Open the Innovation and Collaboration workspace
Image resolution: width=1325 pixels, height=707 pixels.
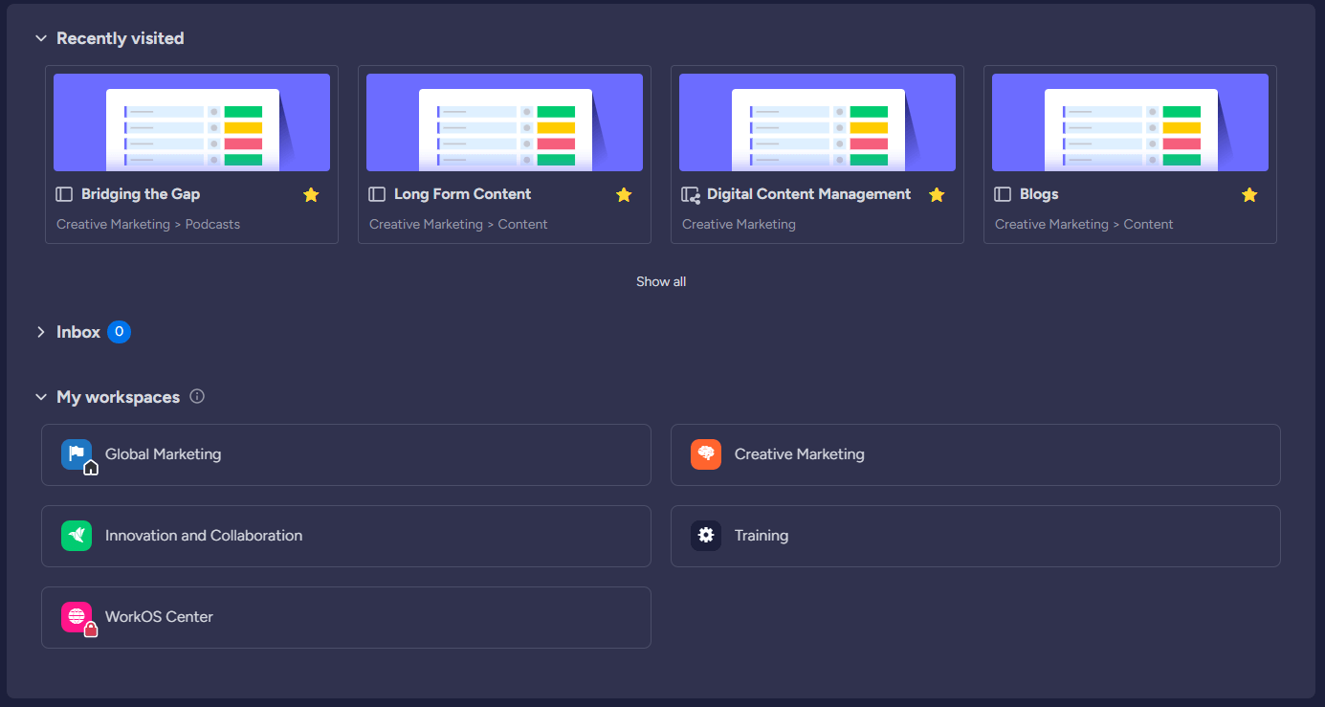pyautogui.click(x=346, y=536)
